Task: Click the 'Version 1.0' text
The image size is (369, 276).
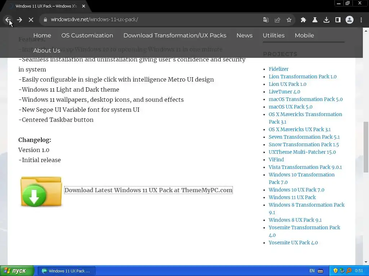Action: (x=34, y=150)
